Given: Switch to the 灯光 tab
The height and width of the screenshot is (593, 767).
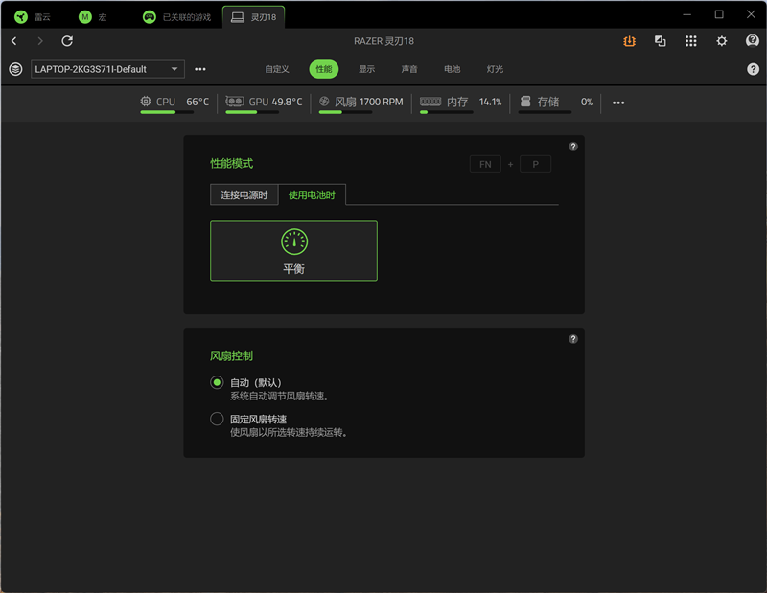Looking at the screenshot, I should click(495, 69).
